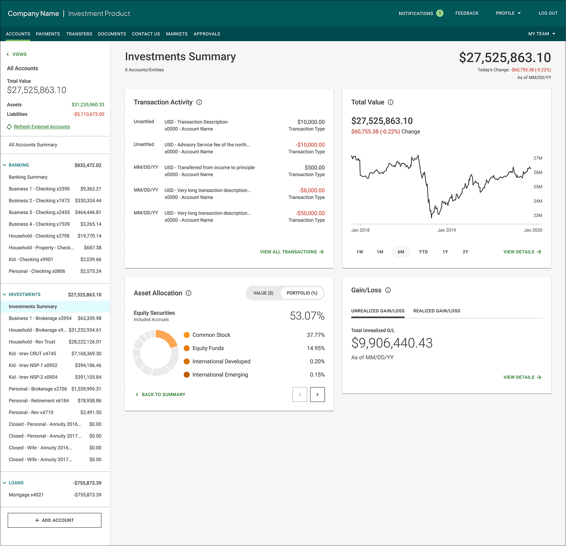The image size is (566, 546).
Task: Click the arrow on Gain/Loss View Details
Action: [539, 378]
